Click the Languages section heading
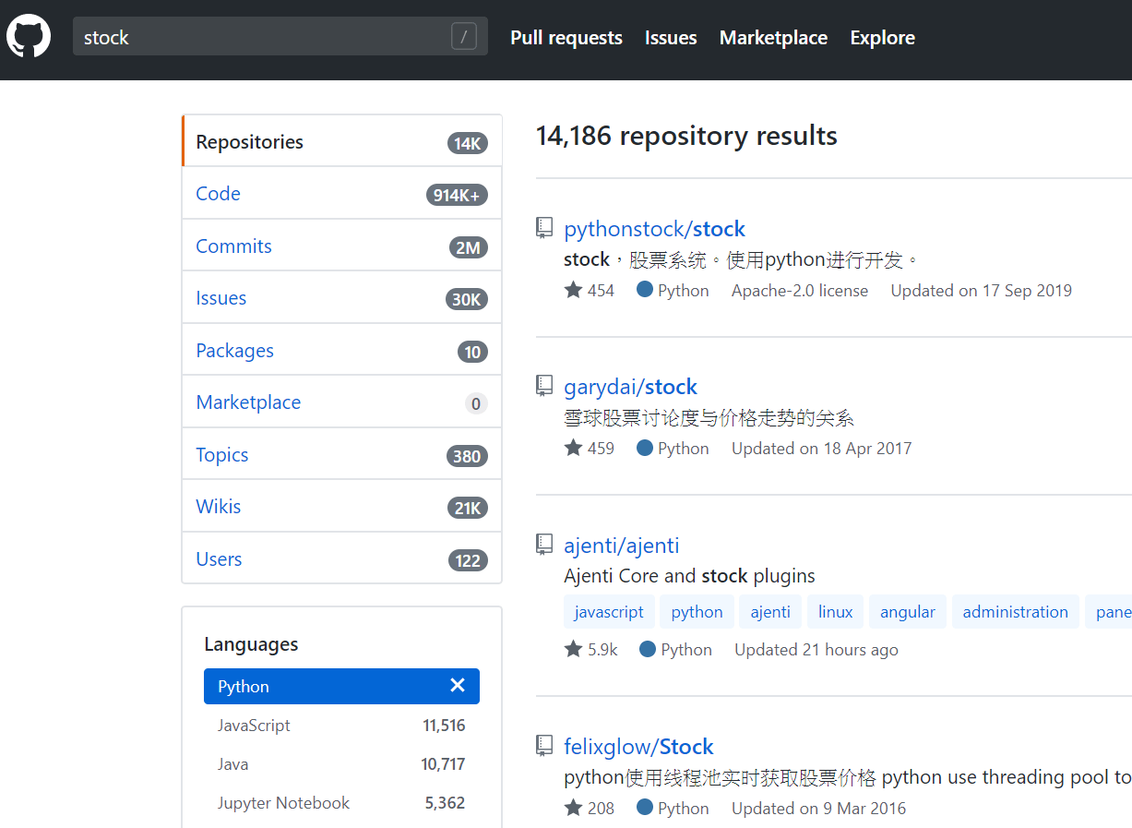This screenshot has height=828, width=1132. (x=251, y=644)
